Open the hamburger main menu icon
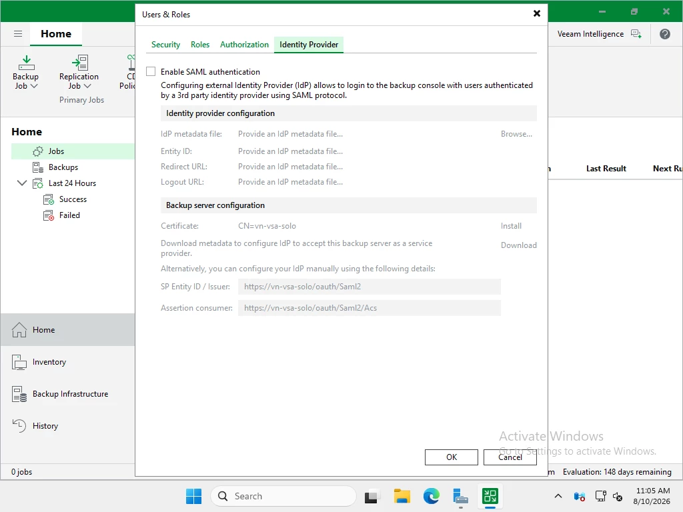This screenshot has height=512, width=683. point(18,33)
